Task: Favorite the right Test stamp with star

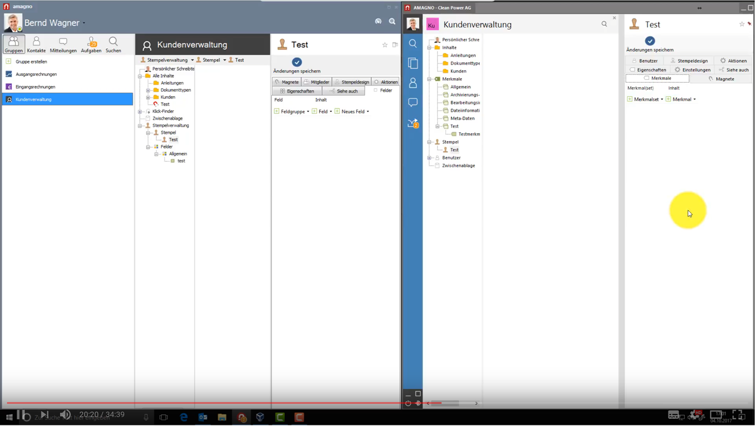Action: pyautogui.click(x=742, y=24)
